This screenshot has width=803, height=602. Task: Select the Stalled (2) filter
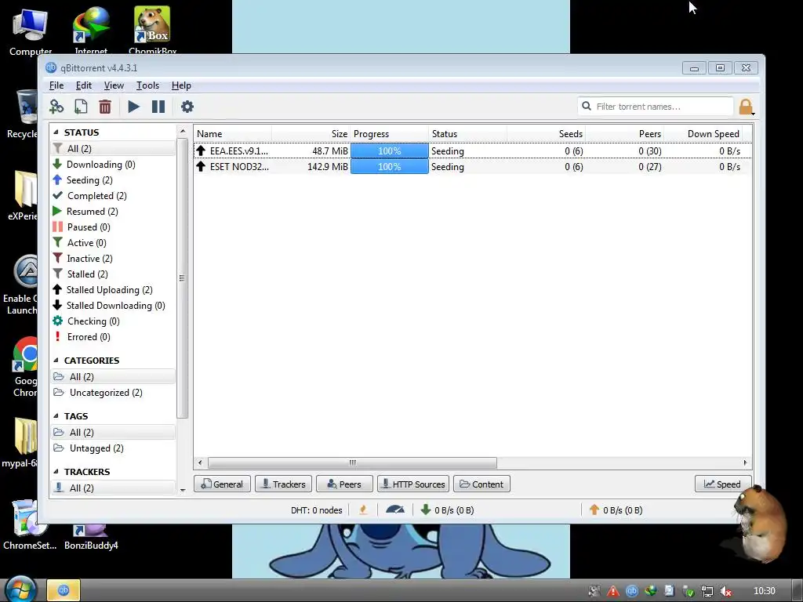click(x=113, y=274)
